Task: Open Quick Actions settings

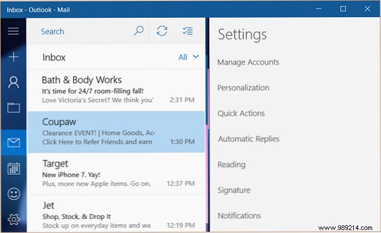Action: (241, 113)
